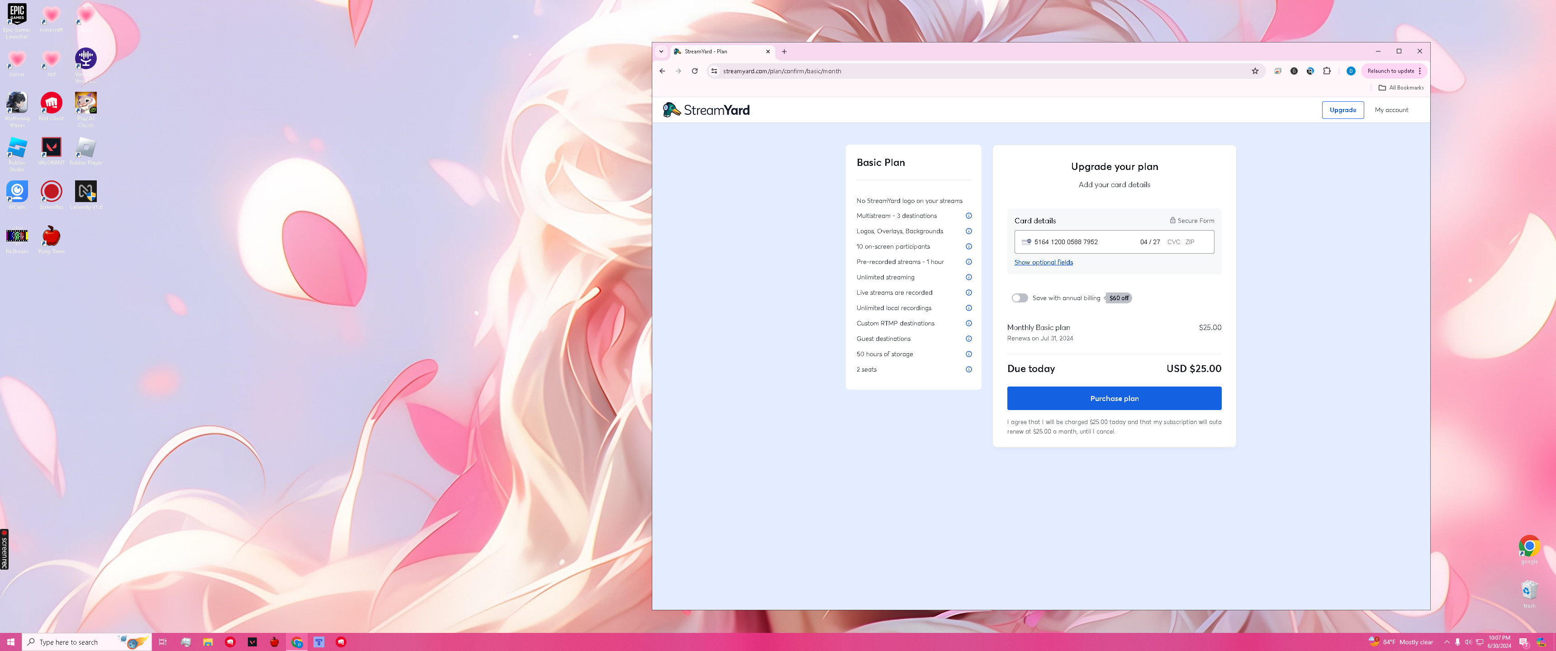The image size is (1556, 651).
Task: Enable Save with annual billing toggle
Action: pyautogui.click(x=1020, y=298)
